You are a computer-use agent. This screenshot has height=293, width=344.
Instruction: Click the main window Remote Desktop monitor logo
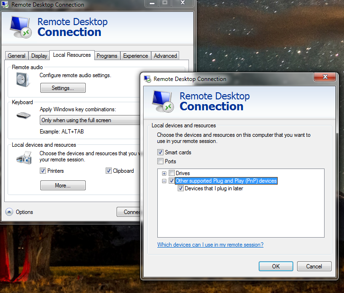tap(20, 27)
